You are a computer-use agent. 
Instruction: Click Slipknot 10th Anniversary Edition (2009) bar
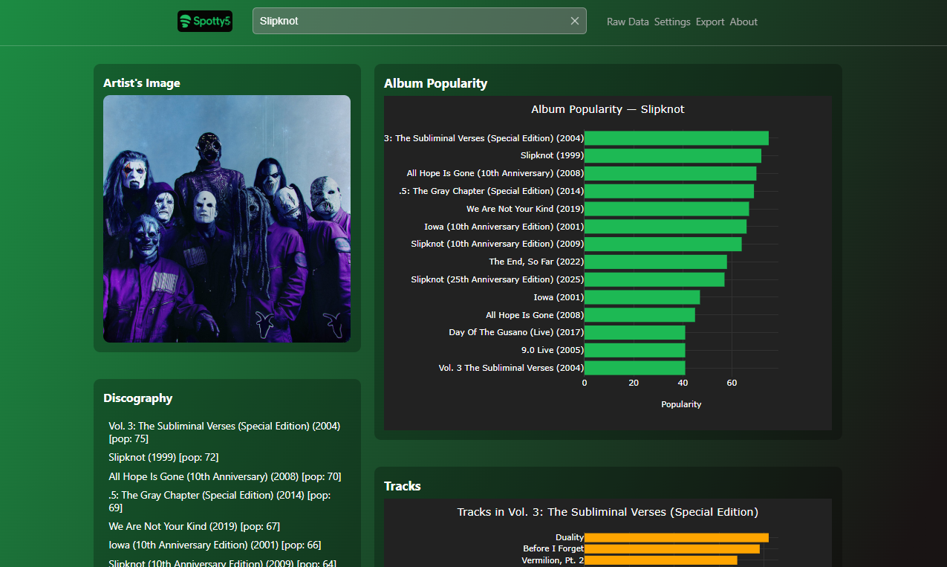663,244
